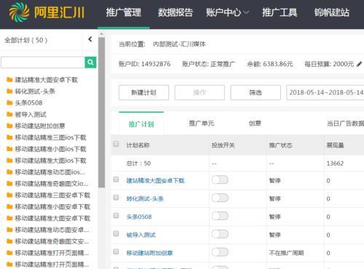
Task: Switch to the 推广单元 tab
Action: (x=202, y=124)
